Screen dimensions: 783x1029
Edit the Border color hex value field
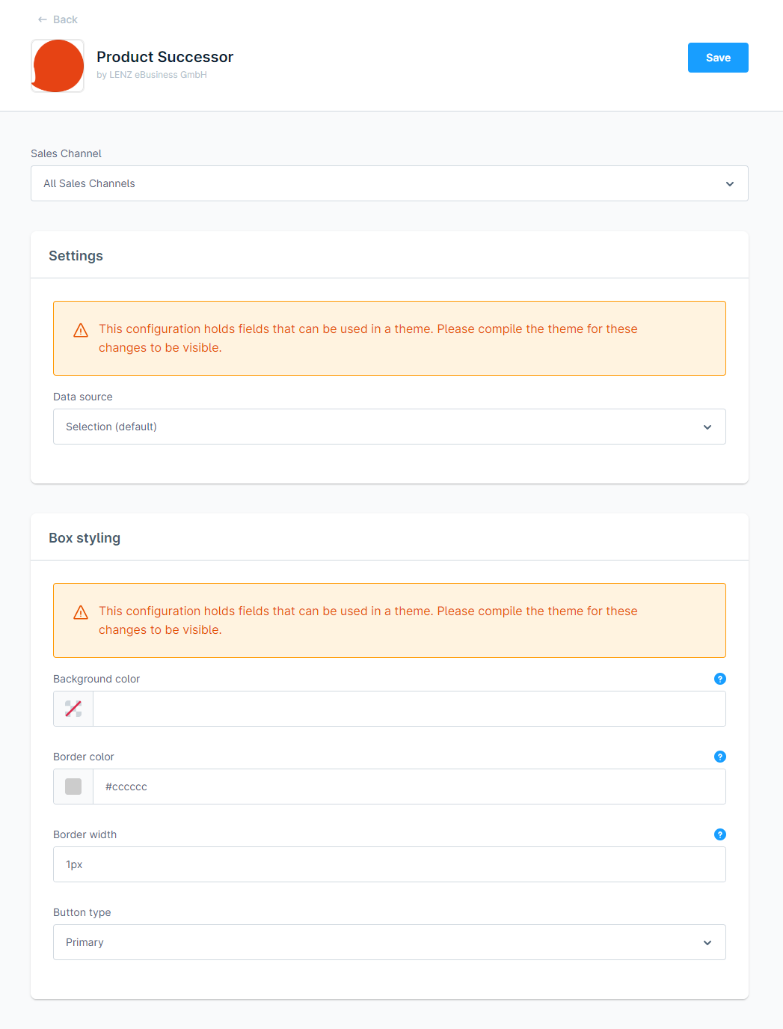409,787
